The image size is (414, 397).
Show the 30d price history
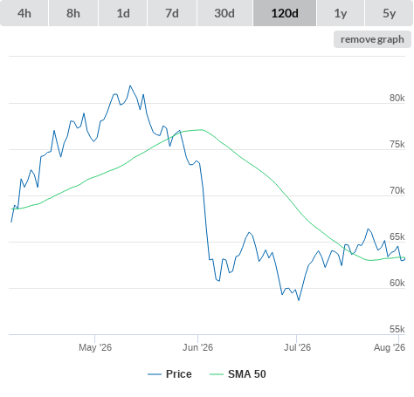(x=224, y=13)
